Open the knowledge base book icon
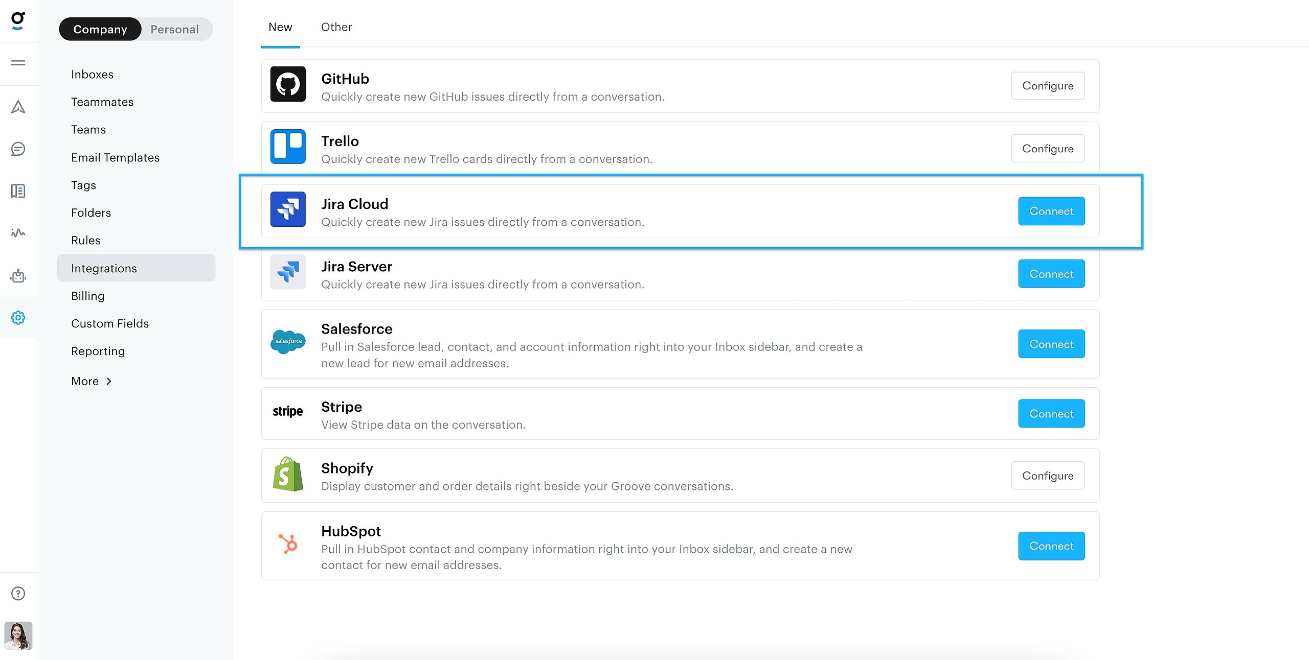This screenshot has width=1309, height=660. pos(18,191)
